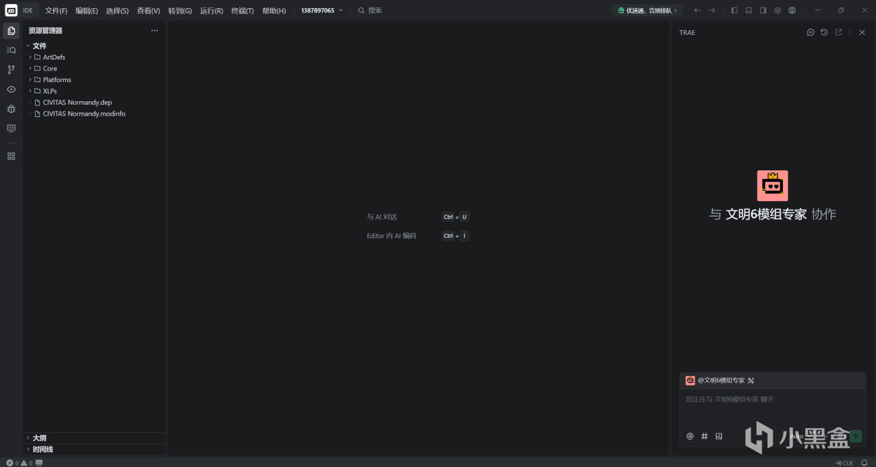Screen dimensions: 876x467
Task: Expand the 时间线 timeline section
Action: 94,449
